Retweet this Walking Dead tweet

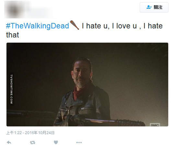point(32,143)
